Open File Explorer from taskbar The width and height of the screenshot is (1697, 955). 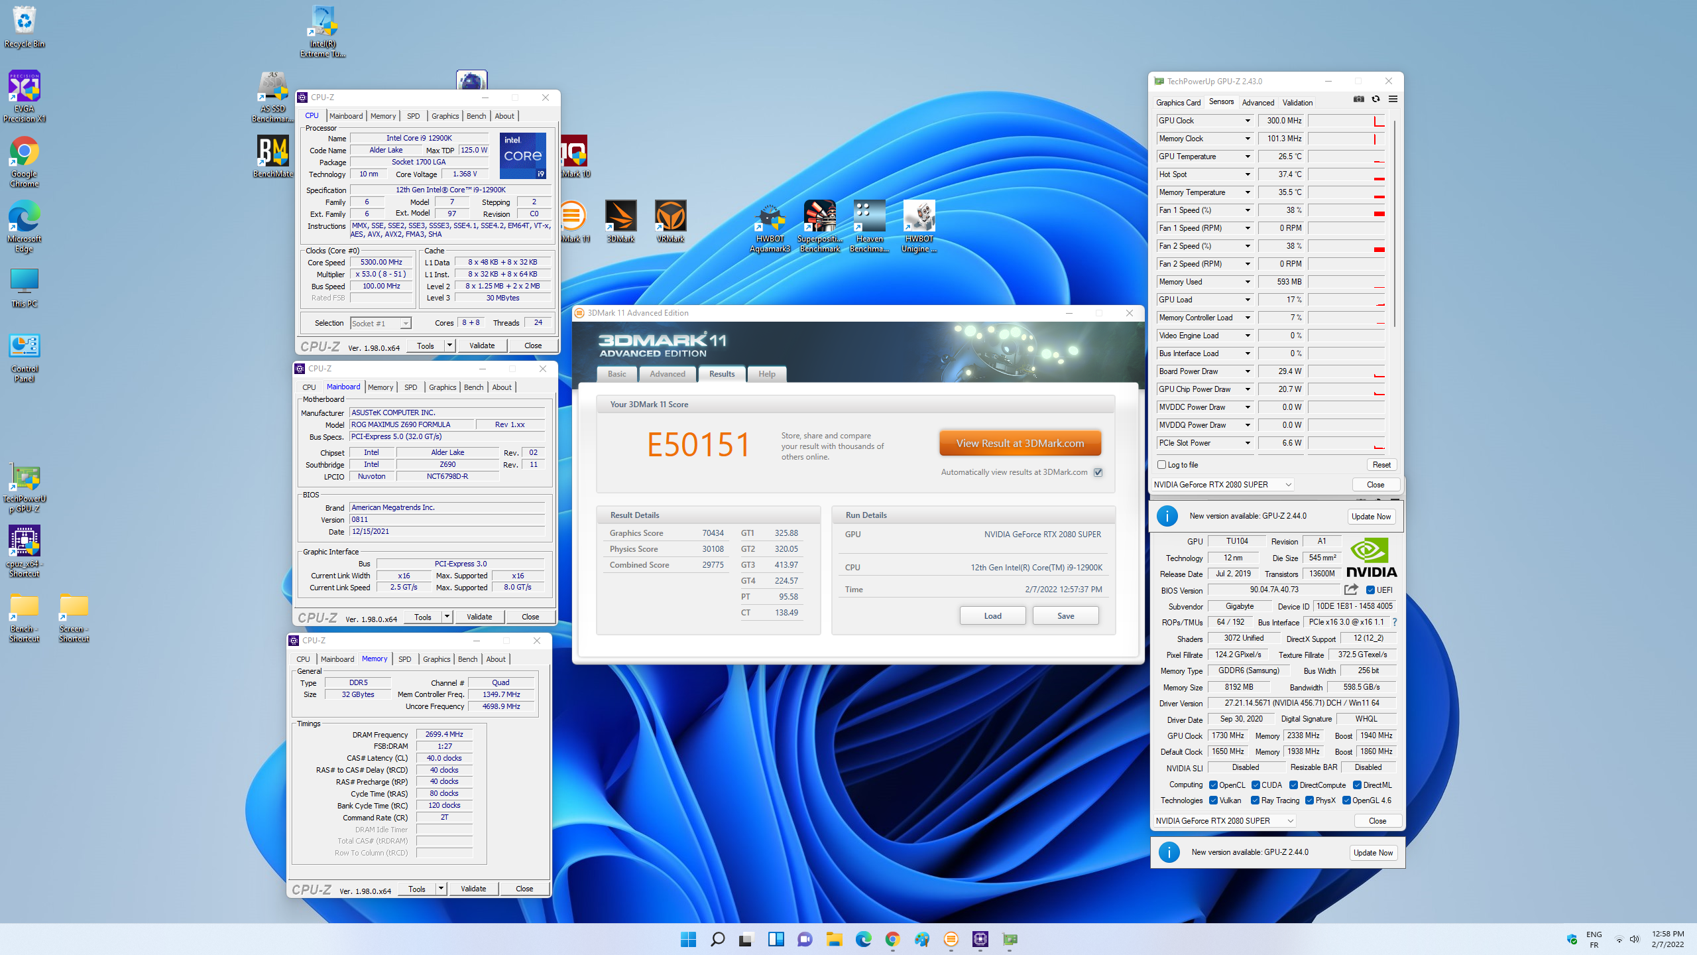coord(834,939)
